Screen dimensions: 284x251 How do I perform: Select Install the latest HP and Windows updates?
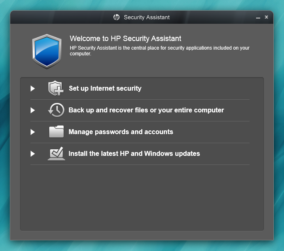[x=134, y=153]
